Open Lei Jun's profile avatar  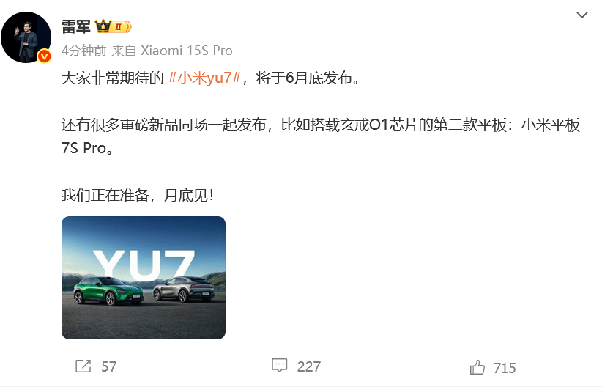[x=26, y=37]
